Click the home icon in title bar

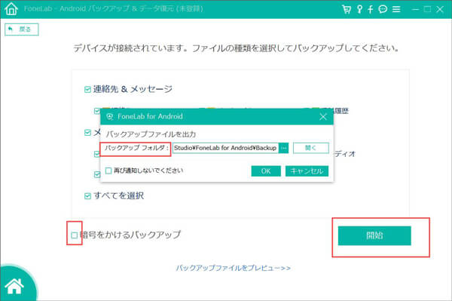[x=11, y=8]
